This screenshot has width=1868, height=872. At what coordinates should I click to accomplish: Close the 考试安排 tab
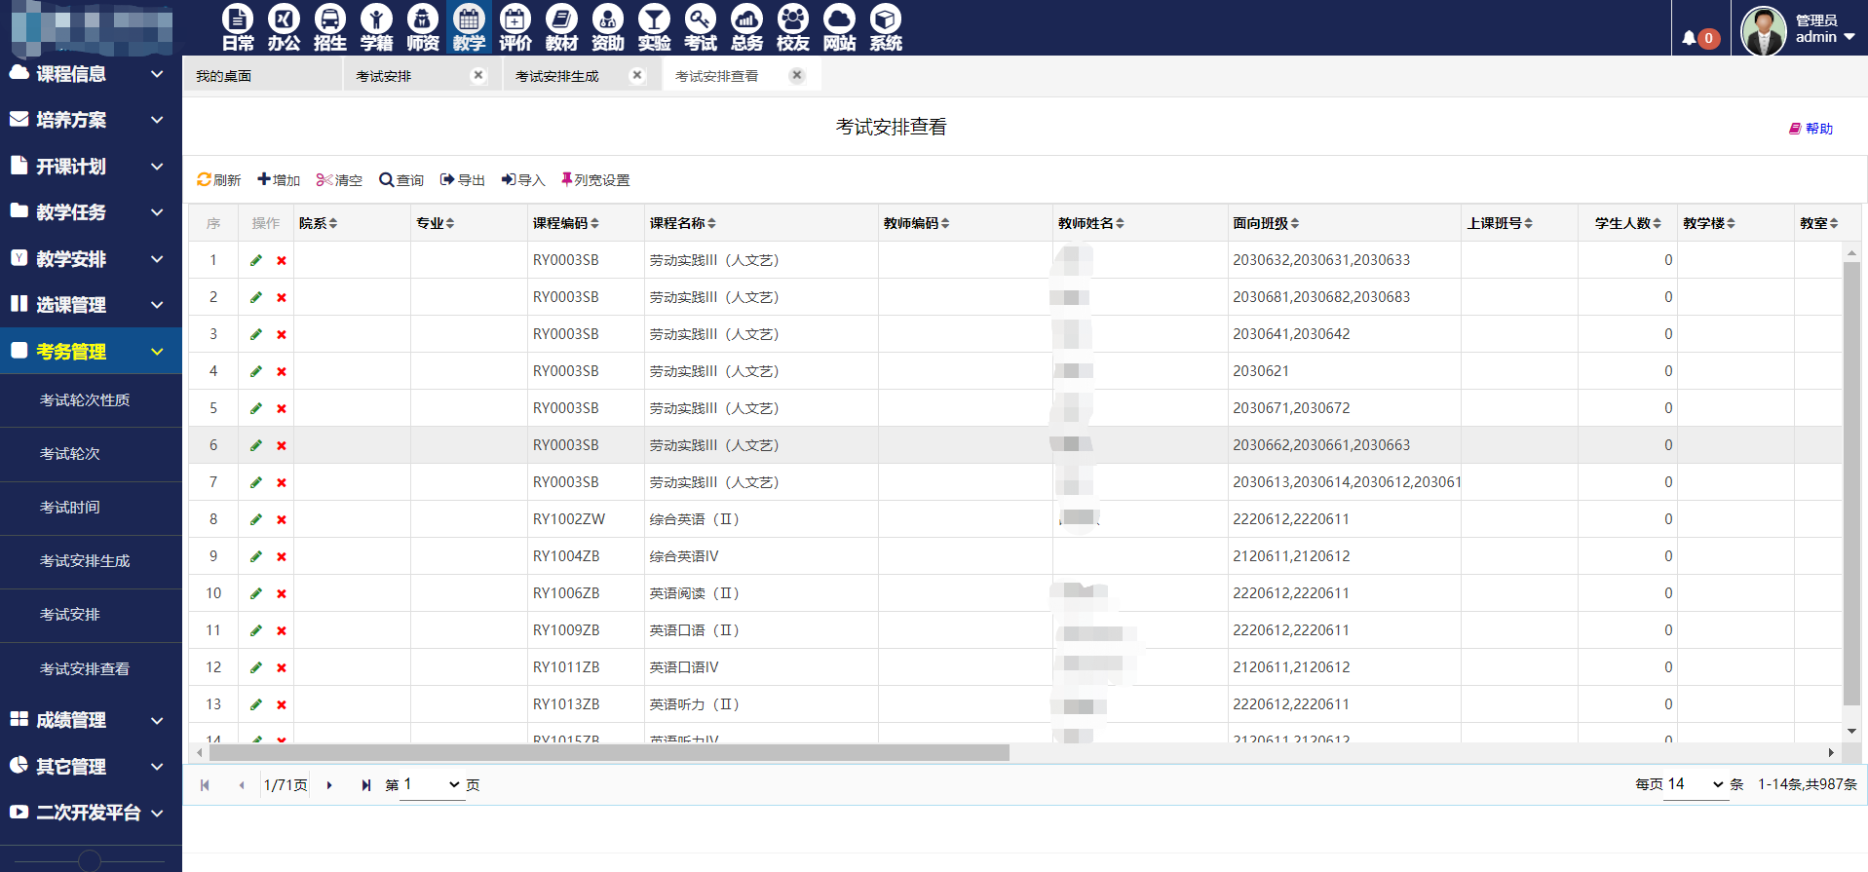point(478,75)
